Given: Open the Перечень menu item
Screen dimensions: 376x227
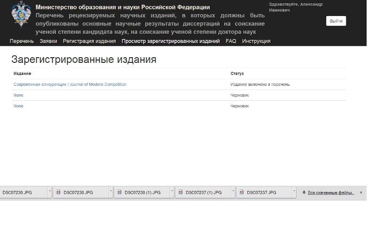Looking at the screenshot, I should [22, 41].
